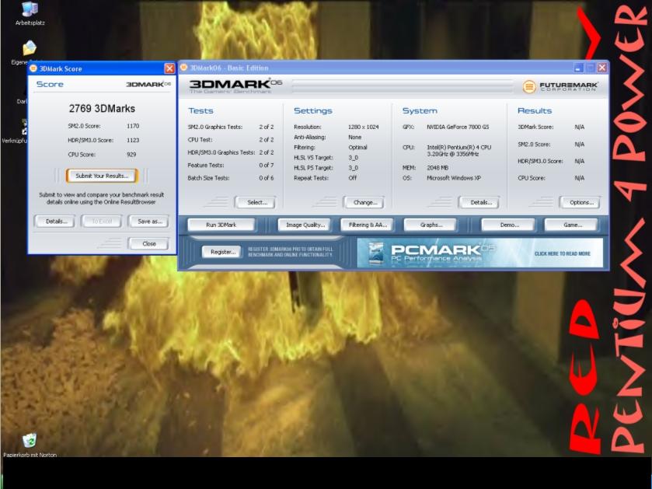The height and width of the screenshot is (489, 652).
Task: Click Filtering value 'Optimal'
Action: 357,147
